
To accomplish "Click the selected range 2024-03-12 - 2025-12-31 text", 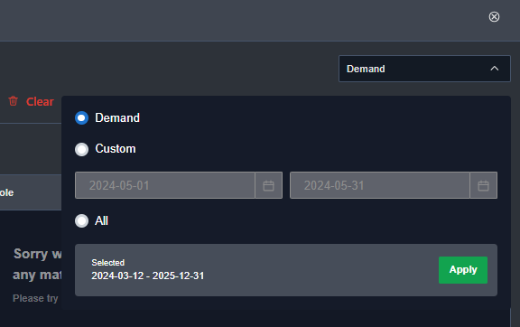I will (x=147, y=276).
